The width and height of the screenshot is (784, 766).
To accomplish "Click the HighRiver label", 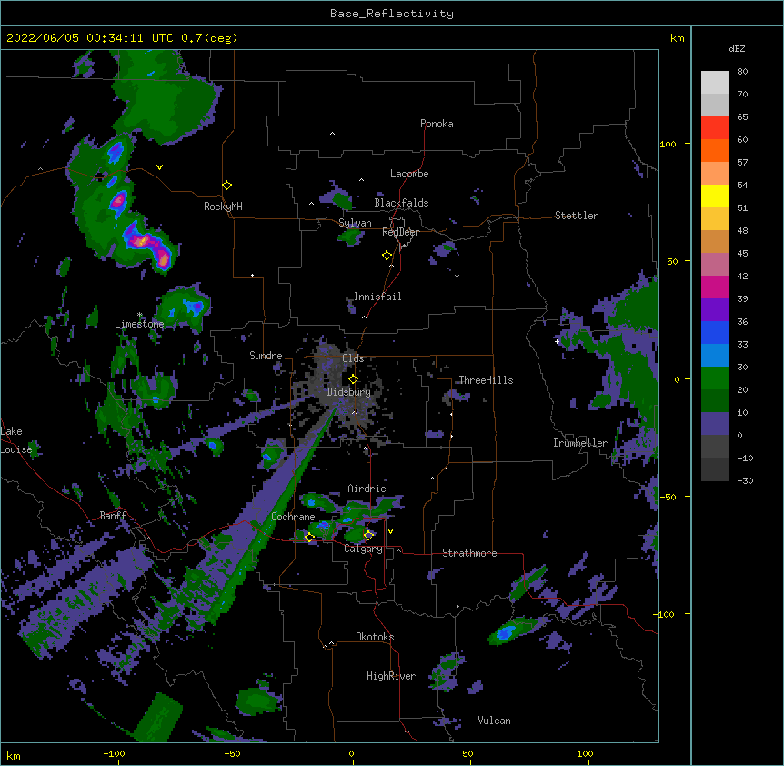I will click(391, 676).
